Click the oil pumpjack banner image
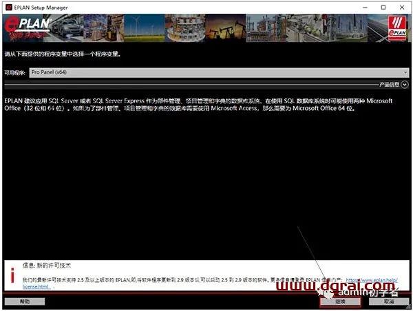Screen dimensions: 413x311 click(x=225, y=28)
